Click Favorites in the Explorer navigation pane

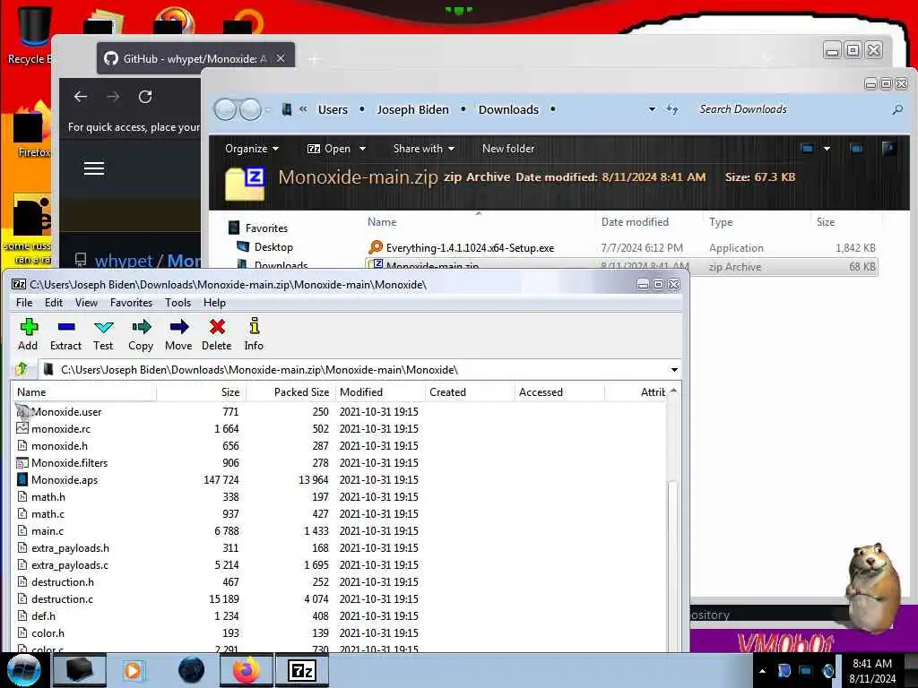click(x=266, y=228)
